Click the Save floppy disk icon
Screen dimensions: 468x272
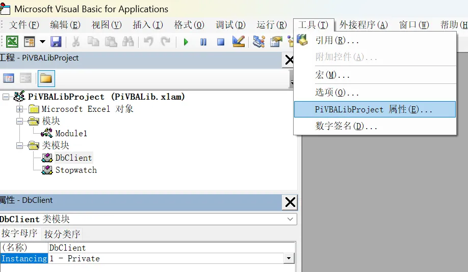[x=56, y=42]
